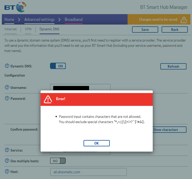Click the help icon next to Dynamic DNS

click(x=7, y=66)
